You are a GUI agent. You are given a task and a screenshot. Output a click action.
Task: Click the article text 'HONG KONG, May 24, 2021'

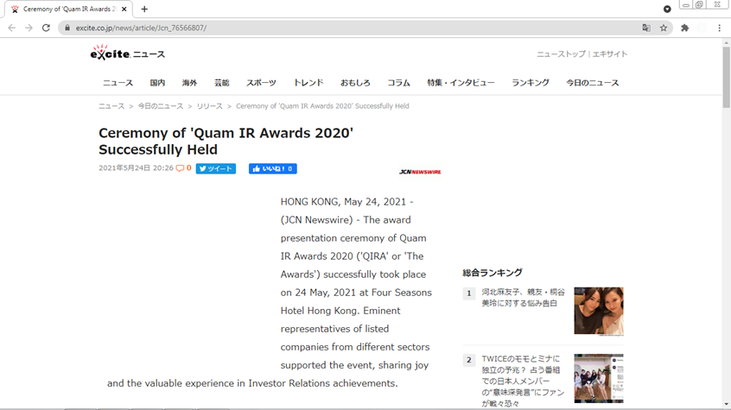(343, 202)
